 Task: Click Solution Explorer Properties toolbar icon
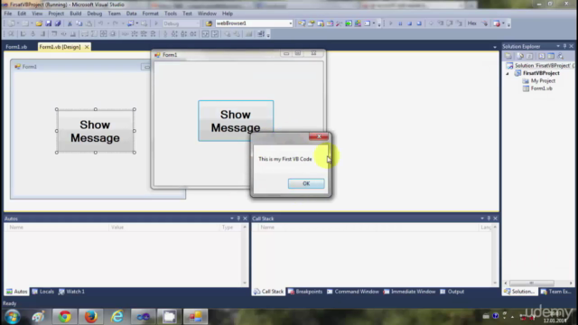(508, 56)
